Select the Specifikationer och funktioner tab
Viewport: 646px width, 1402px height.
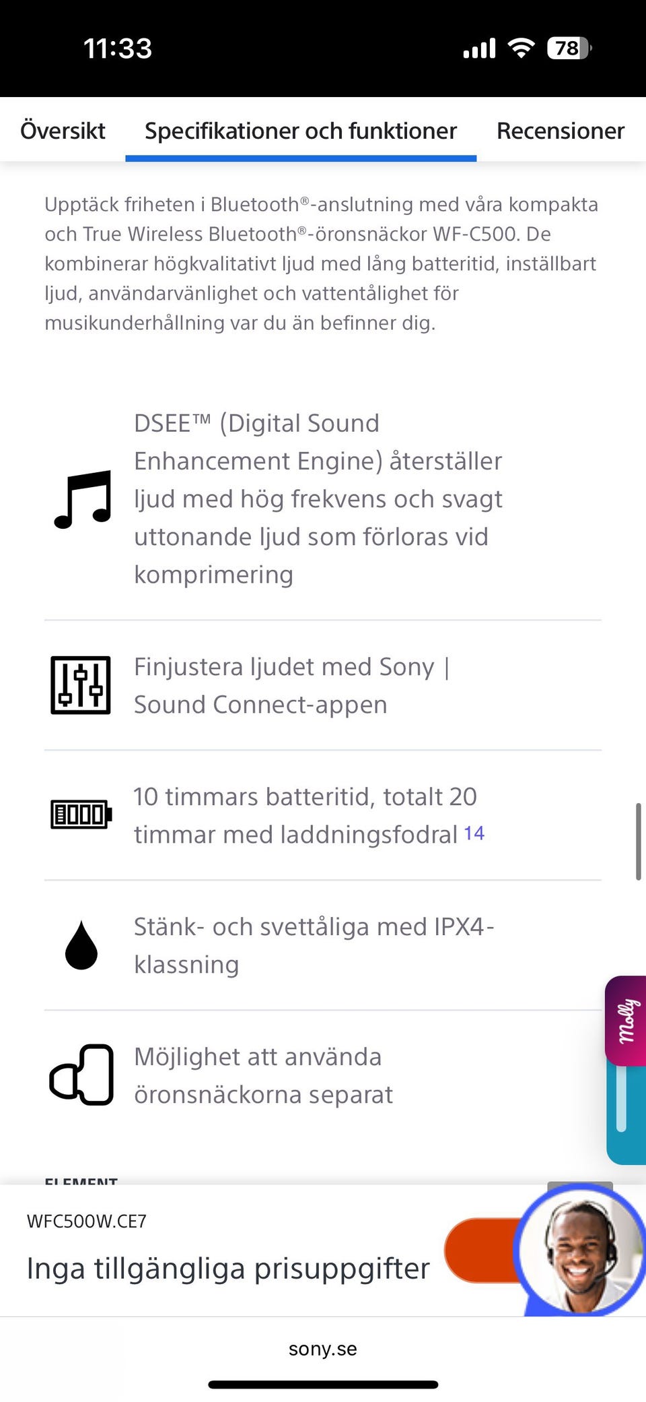point(301,130)
